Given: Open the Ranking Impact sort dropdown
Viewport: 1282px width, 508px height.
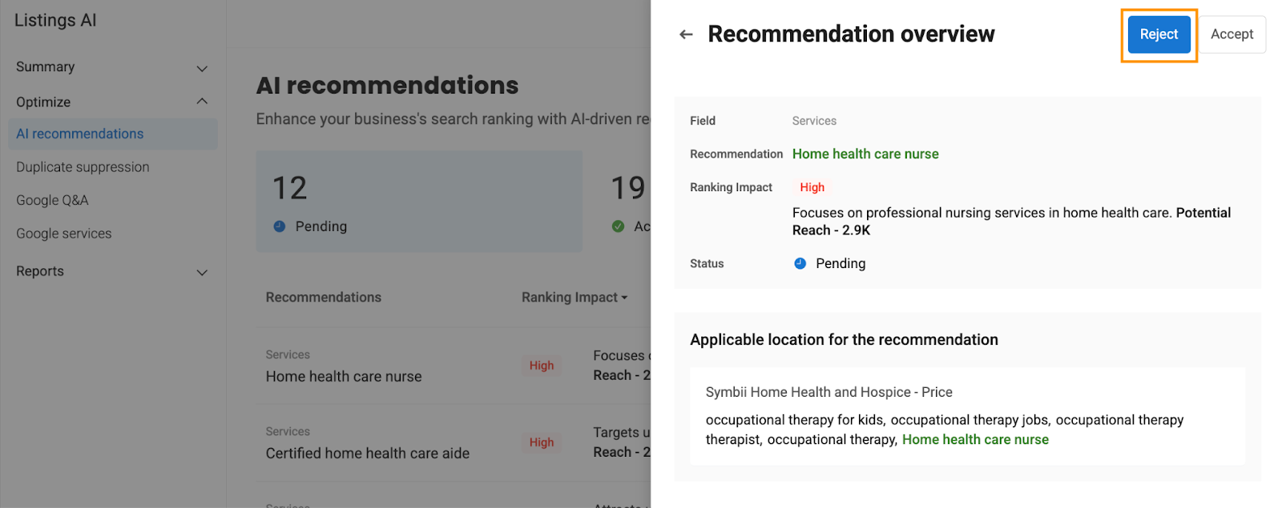Looking at the screenshot, I should pos(574,298).
